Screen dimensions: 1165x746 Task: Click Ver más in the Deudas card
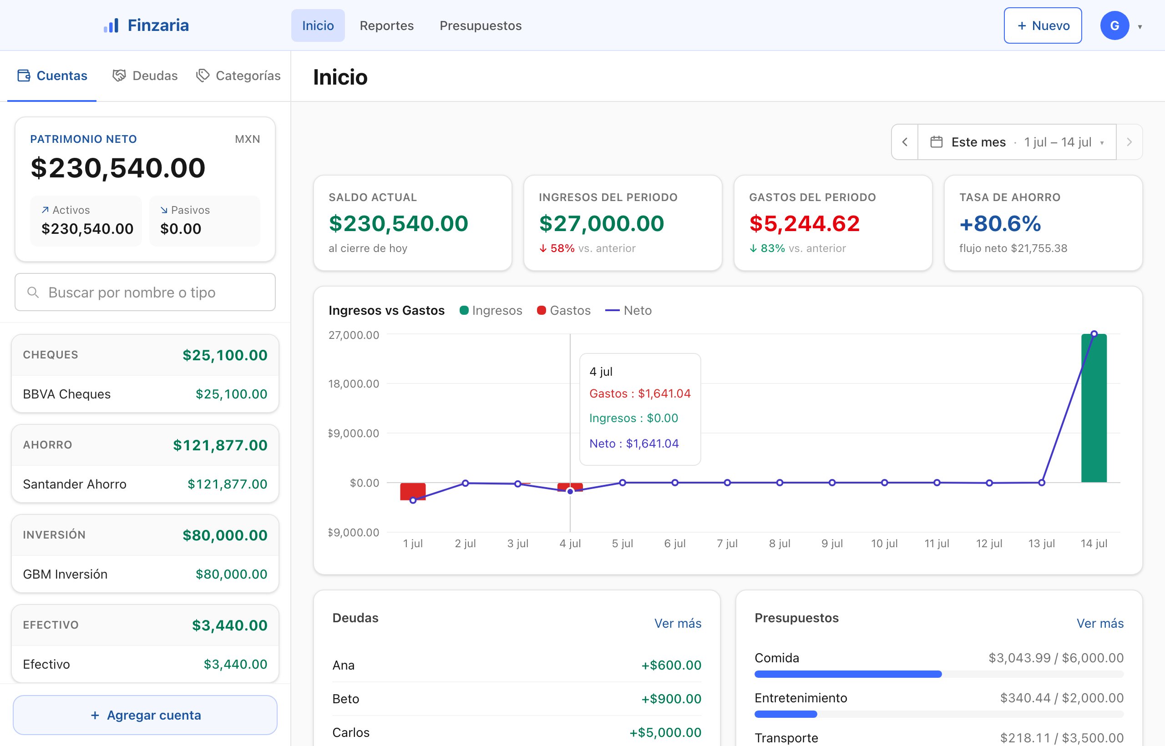click(678, 624)
